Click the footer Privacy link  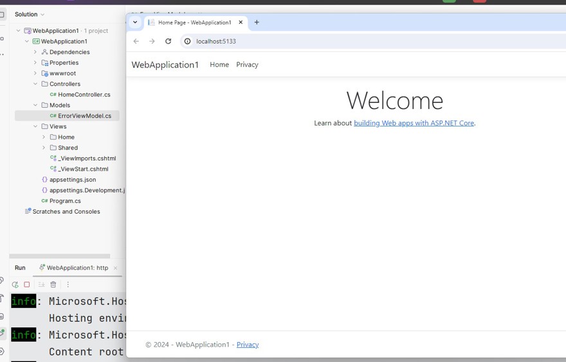(248, 345)
